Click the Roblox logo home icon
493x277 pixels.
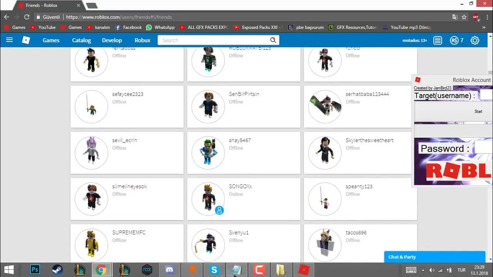pos(26,40)
